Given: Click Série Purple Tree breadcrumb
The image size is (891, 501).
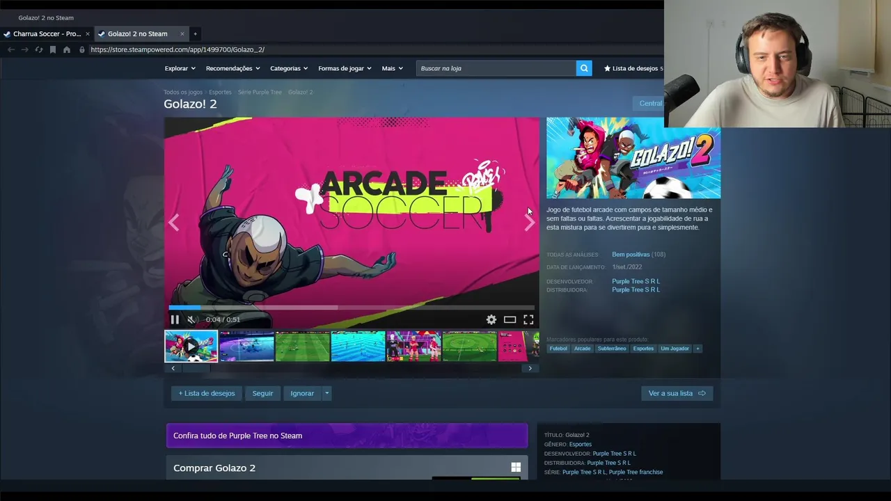Looking at the screenshot, I should pyautogui.click(x=260, y=92).
